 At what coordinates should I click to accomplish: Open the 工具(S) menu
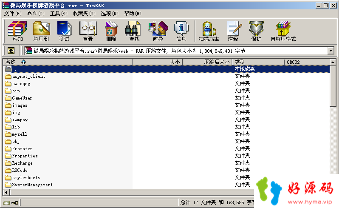pos(59,14)
